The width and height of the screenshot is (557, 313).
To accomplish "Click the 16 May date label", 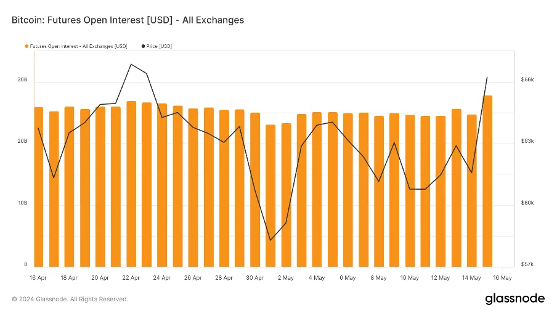I will pyautogui.click(x=502, y=278).
